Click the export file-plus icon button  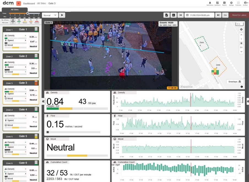pyautogui.click(x=167, y=15)
